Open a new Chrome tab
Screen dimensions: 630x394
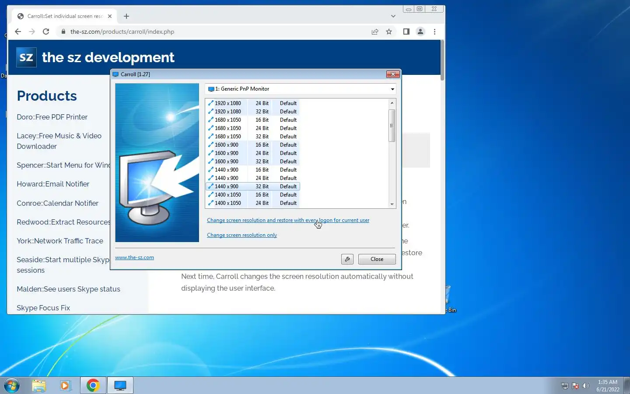pyautogui.click(x=126, y=16)
